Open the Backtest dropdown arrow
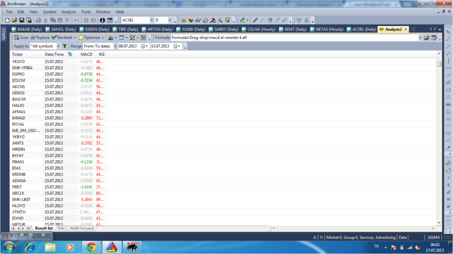 [x=75, y=38]
